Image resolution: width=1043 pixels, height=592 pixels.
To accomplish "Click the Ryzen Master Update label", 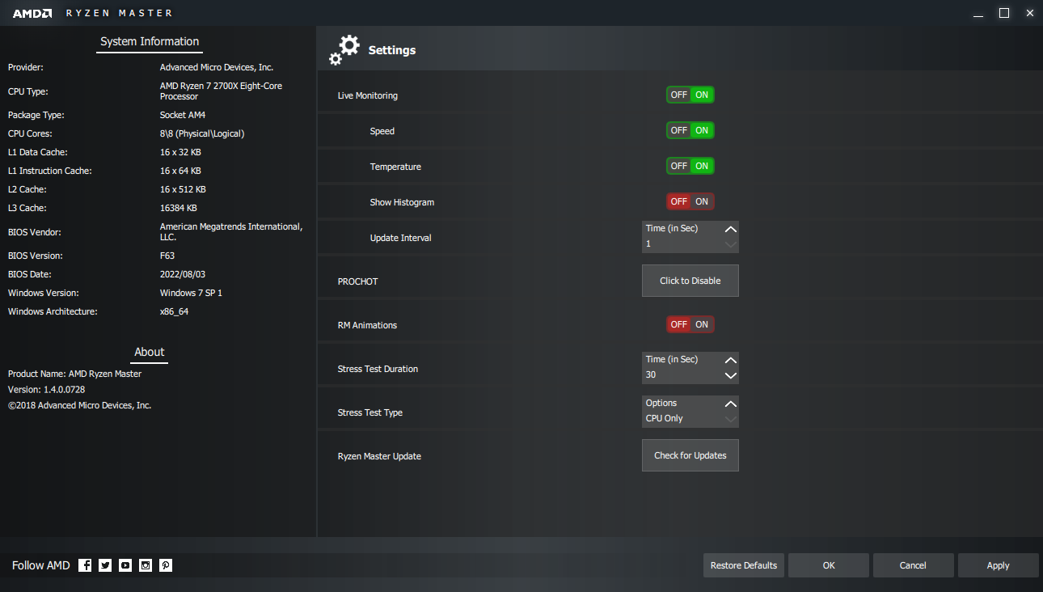I will point(379,456).
